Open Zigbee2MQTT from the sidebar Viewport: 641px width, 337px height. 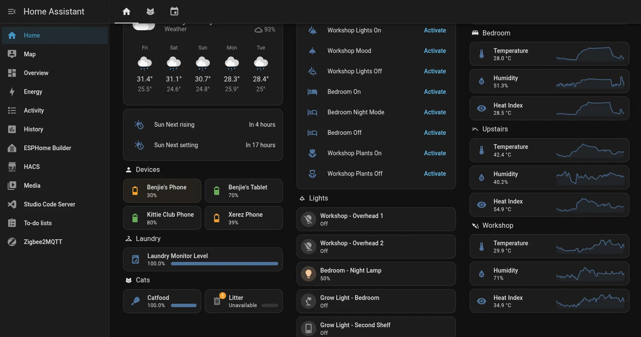(x=55, y=242)
